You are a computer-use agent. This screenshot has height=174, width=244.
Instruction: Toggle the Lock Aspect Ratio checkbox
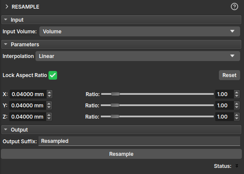coord(53,75)
